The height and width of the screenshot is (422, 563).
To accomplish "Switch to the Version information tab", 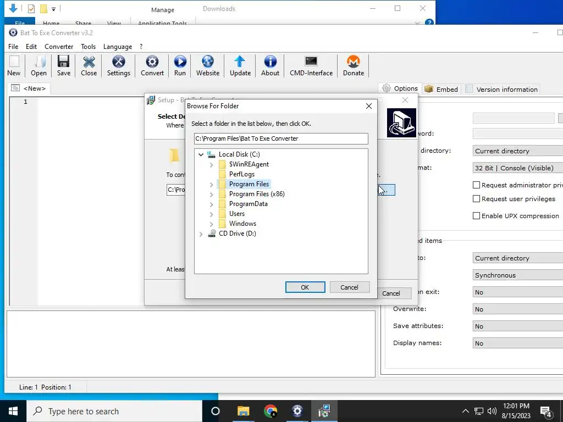I will click(x=501, y=90).
